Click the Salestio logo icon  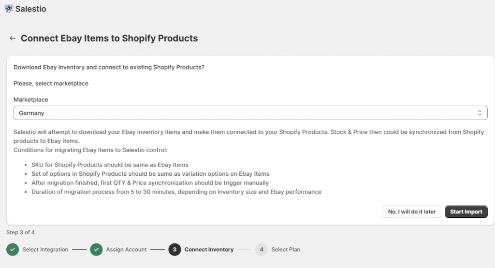click(x=9, y=9)
